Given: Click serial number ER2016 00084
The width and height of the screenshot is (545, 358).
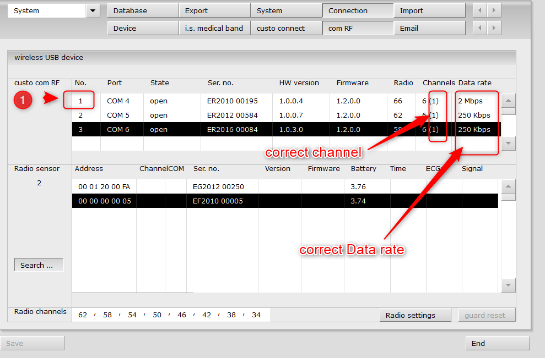Looking at the screenshot, I should 233,129.
